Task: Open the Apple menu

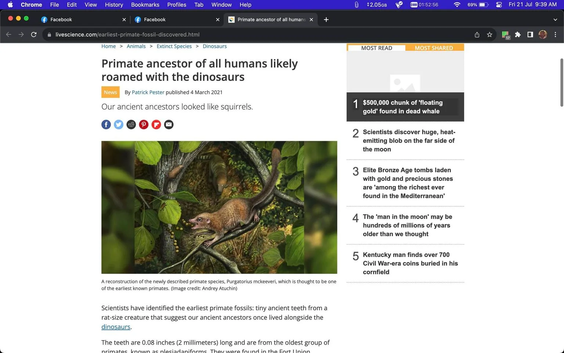Action: point(10,5)
